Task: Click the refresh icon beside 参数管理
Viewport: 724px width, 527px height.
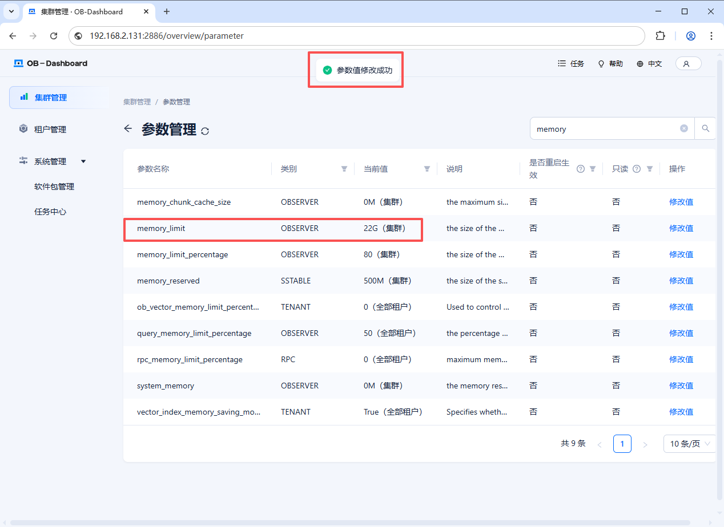Action: point(205,131)
